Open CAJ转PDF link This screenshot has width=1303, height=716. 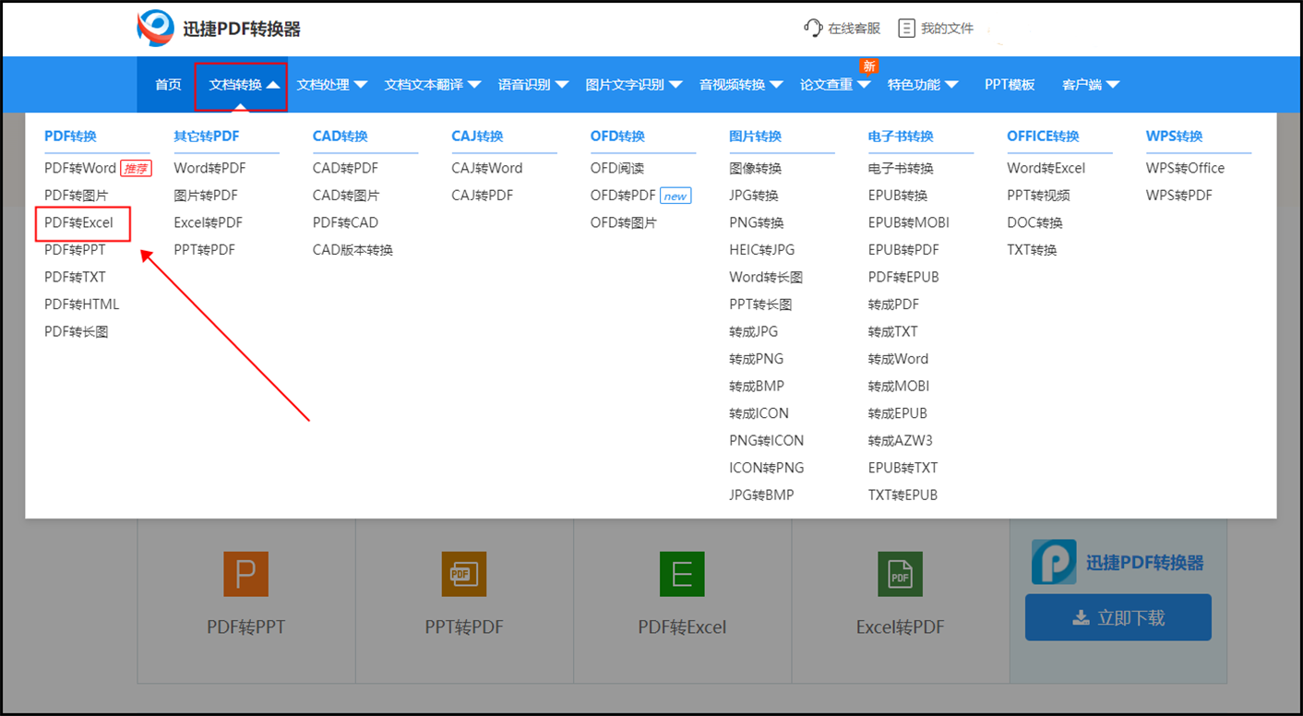click(482, 196)
